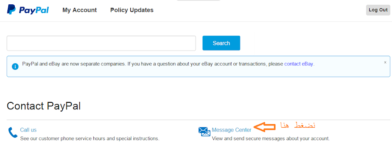
Task: Click the orange arrow annotation
Action: pos(264,127)
